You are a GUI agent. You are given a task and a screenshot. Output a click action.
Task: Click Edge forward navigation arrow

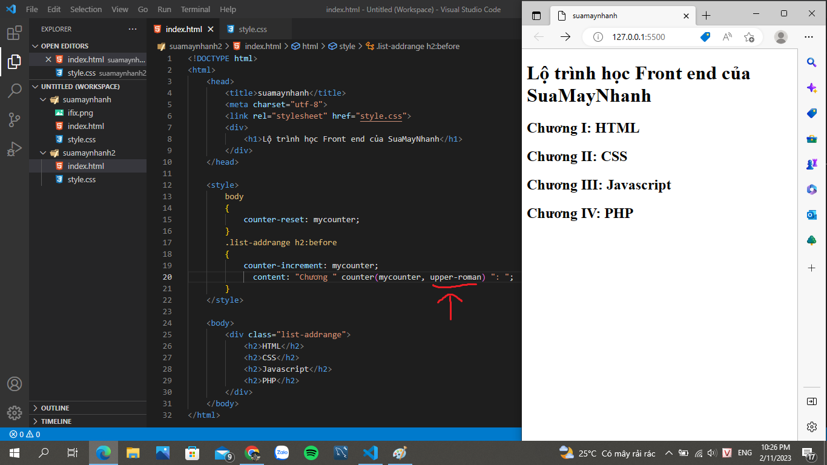click(x=565, y=37)
